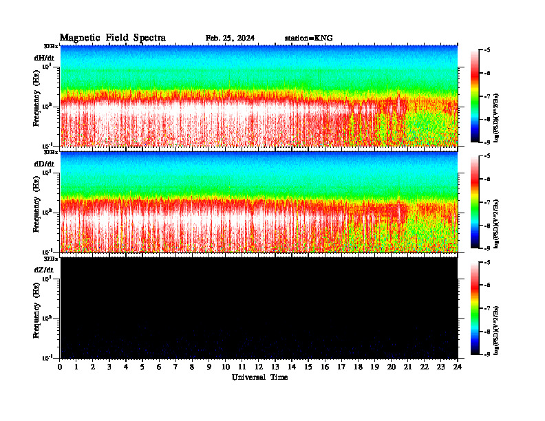Screen dimensions: 545x421
Task: Click the dH/dt panel label
Action: click(44, 58)
